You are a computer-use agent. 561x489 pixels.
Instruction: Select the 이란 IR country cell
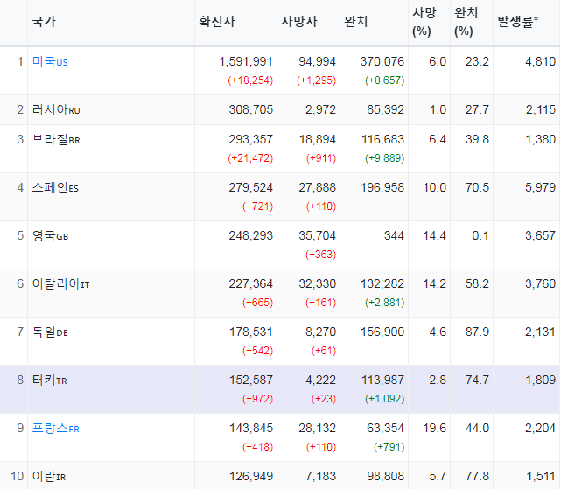(49, 477)
